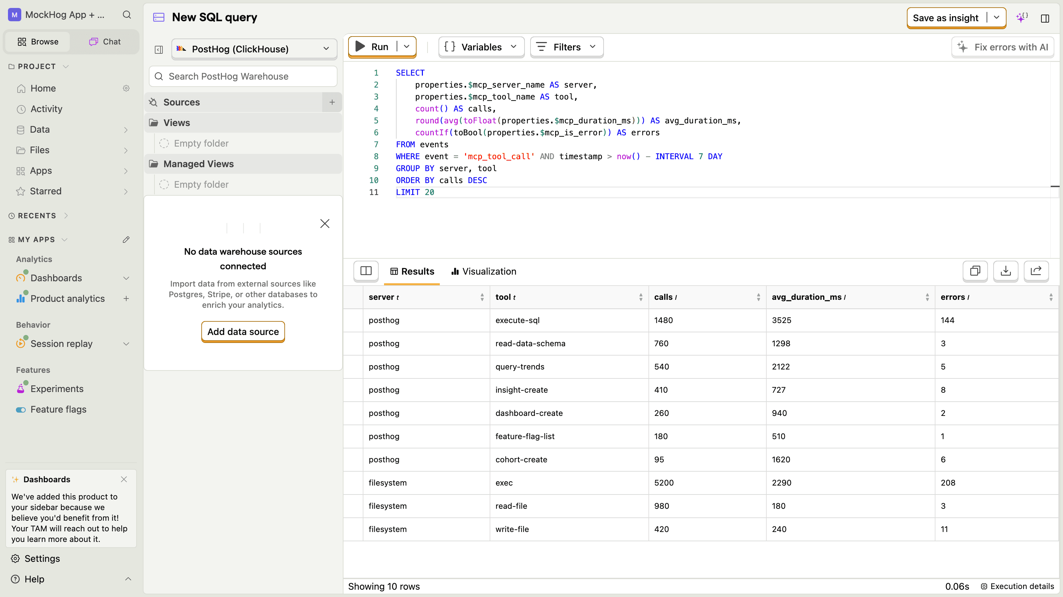
Task: Click the Sources section header
Action: pos(234,102)
